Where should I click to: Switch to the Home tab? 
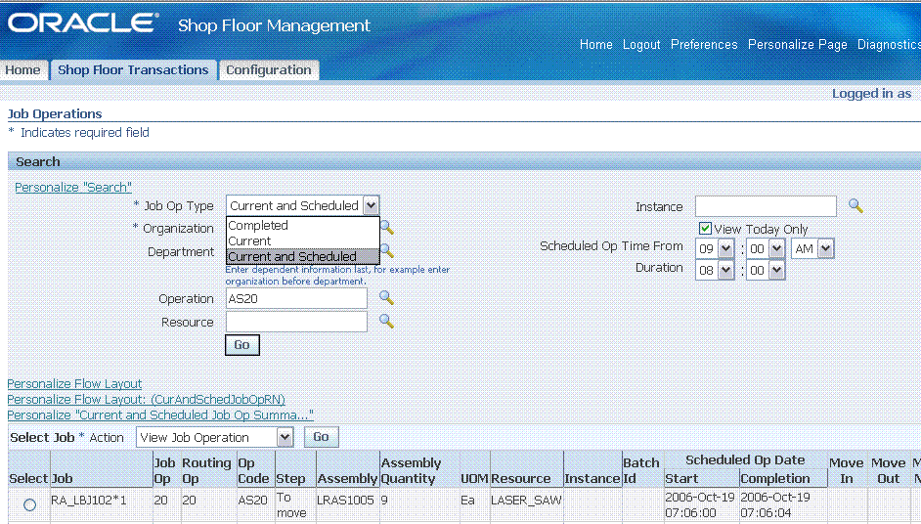[22, 70]
